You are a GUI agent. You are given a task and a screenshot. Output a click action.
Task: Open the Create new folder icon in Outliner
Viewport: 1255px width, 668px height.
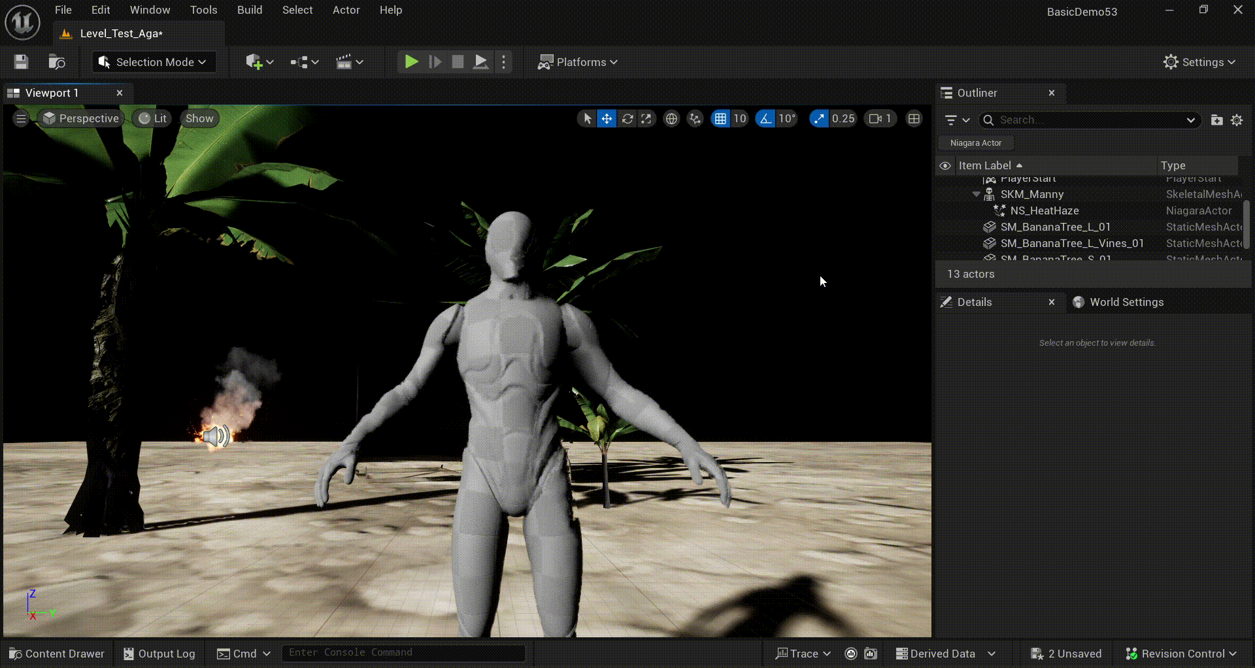(x=1216, y=120)
